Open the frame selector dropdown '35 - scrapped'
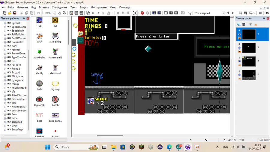Image resolution: width=270 pixels, height=152 pixels. click(223, 13)
